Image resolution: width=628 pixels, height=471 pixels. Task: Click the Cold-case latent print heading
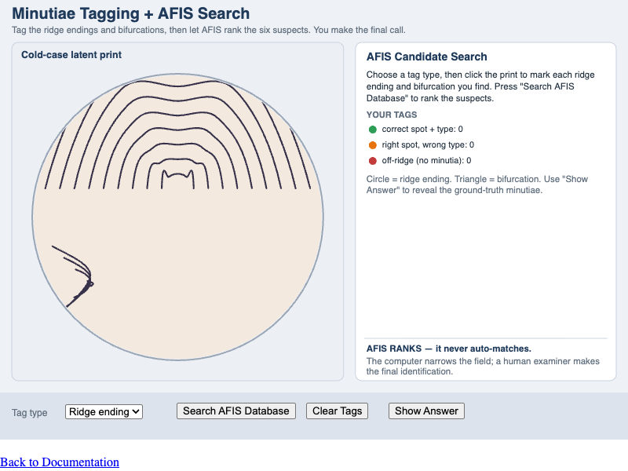(71, 55)
